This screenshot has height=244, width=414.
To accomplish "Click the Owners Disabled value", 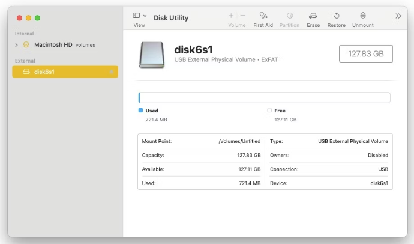I will point(378,155).
